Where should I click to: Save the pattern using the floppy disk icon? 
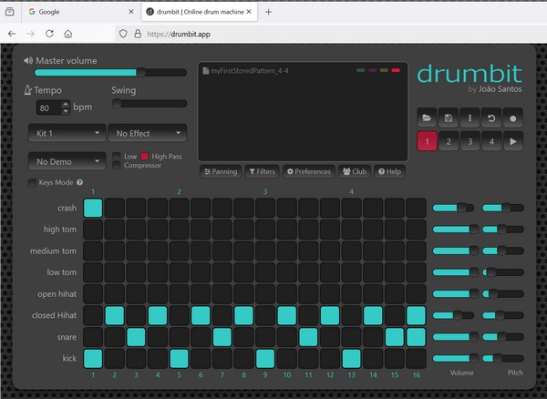pyautogui.click(x=448, y=118)
